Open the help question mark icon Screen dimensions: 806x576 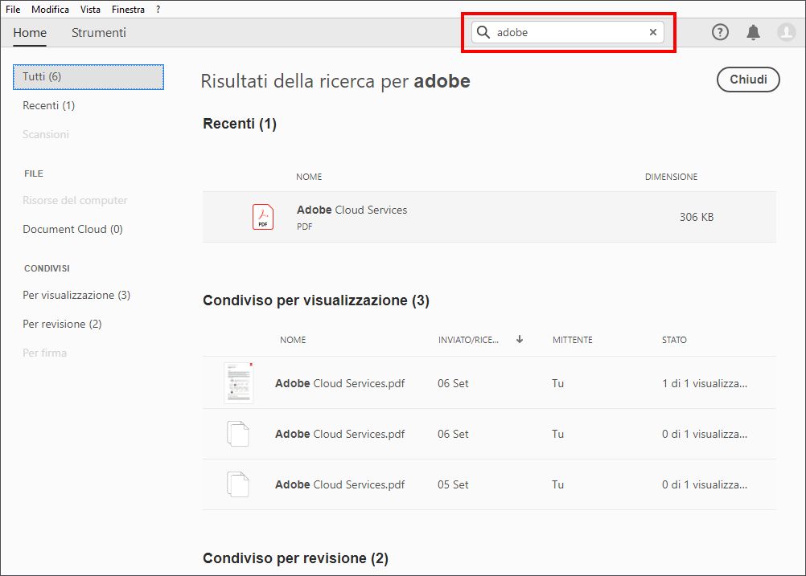pyautogui.click(x=720, y=32)
